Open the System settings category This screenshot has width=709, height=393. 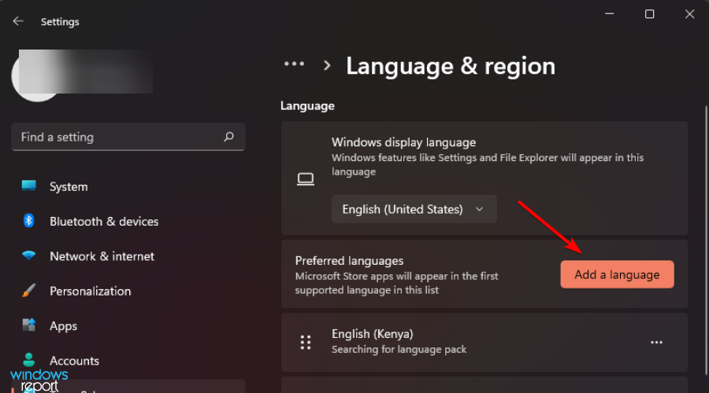click(x=69, y=187)
